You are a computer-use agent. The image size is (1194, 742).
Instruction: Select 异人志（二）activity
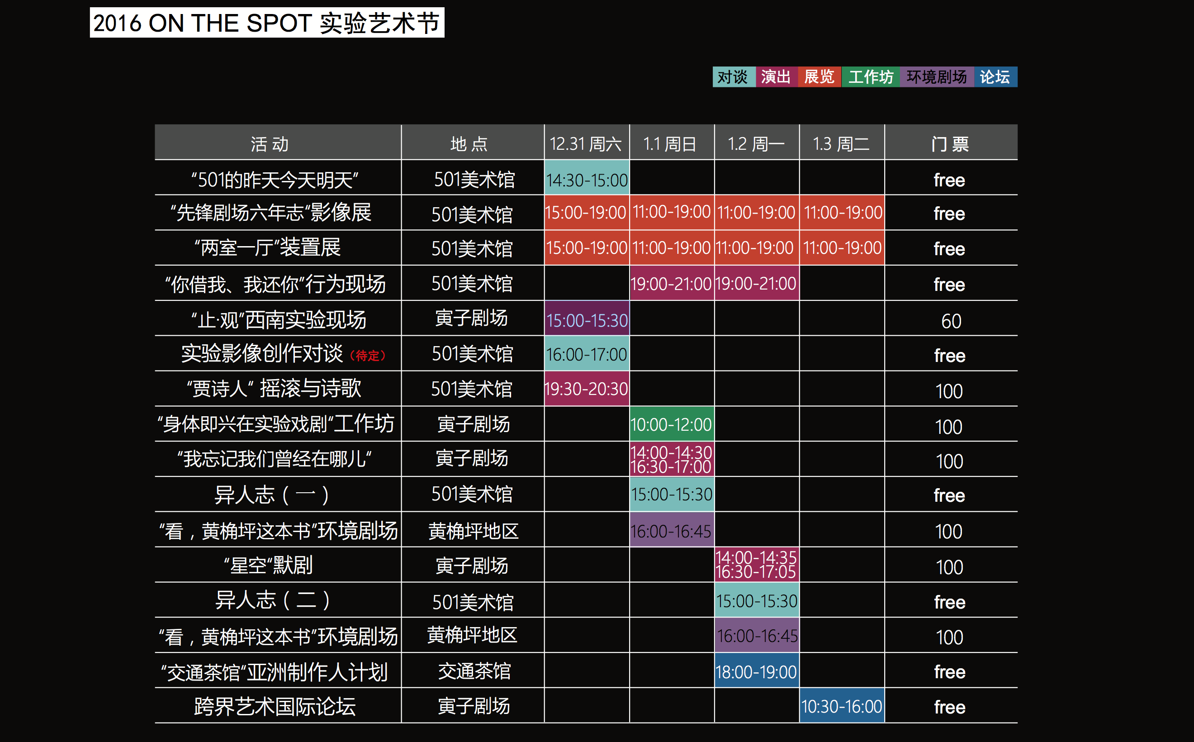point(272,599)
